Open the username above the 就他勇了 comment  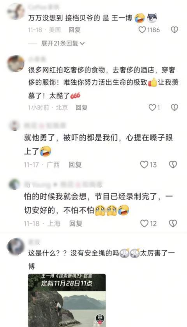(x=45, y=126)
